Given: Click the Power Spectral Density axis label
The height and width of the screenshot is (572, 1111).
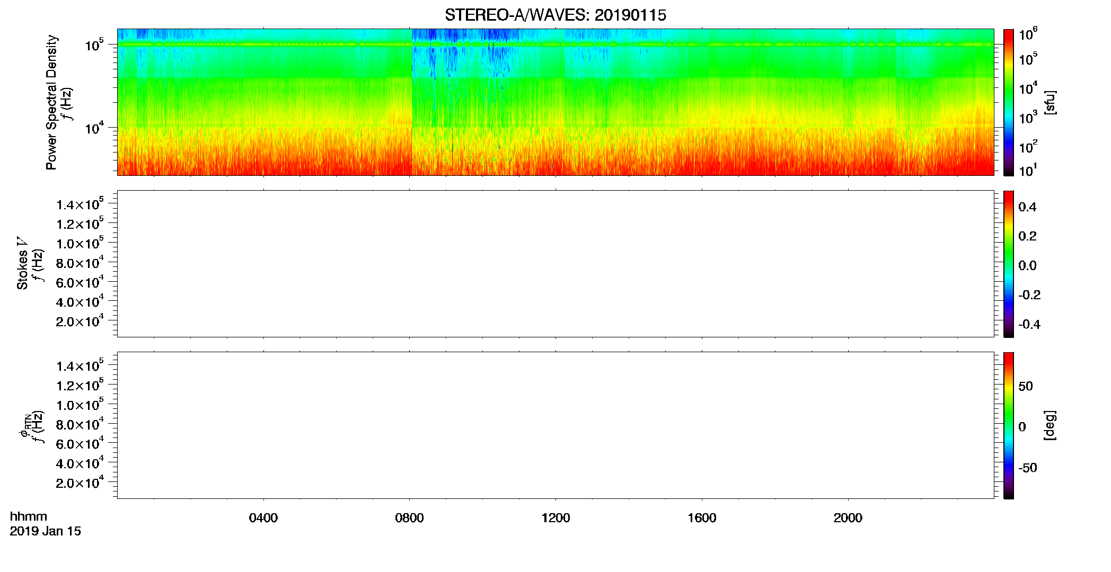Looking at the screenshot, I should coord(51,102).
